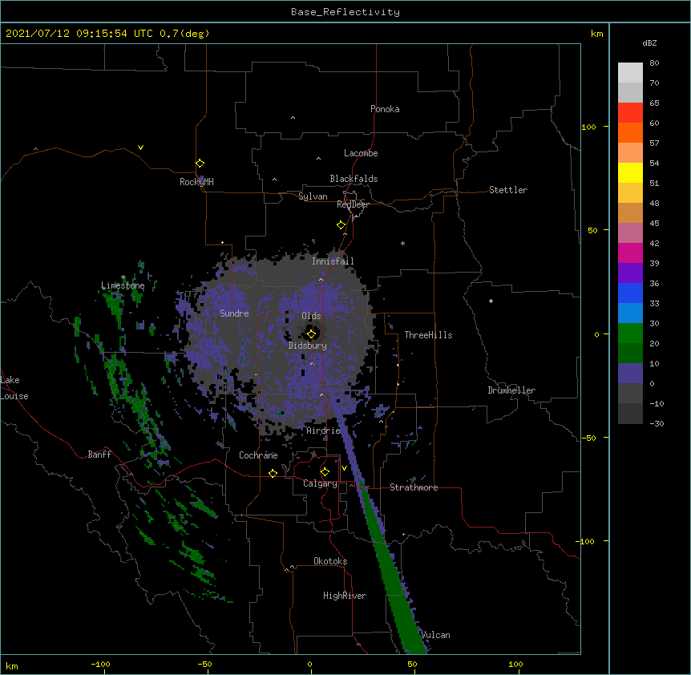
Task: Click the Airdrie city label
Action: coord(323,430)
